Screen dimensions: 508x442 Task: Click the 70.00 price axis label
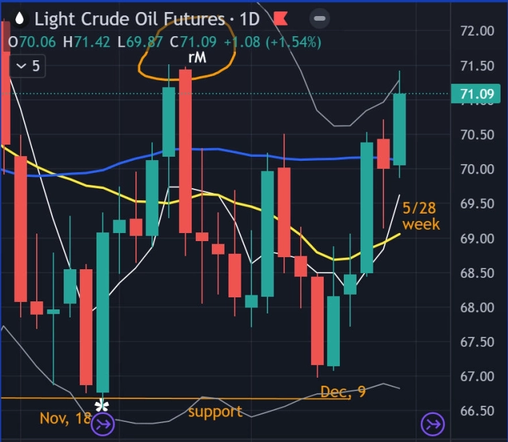pyautogui.click(x=477, y=169)
